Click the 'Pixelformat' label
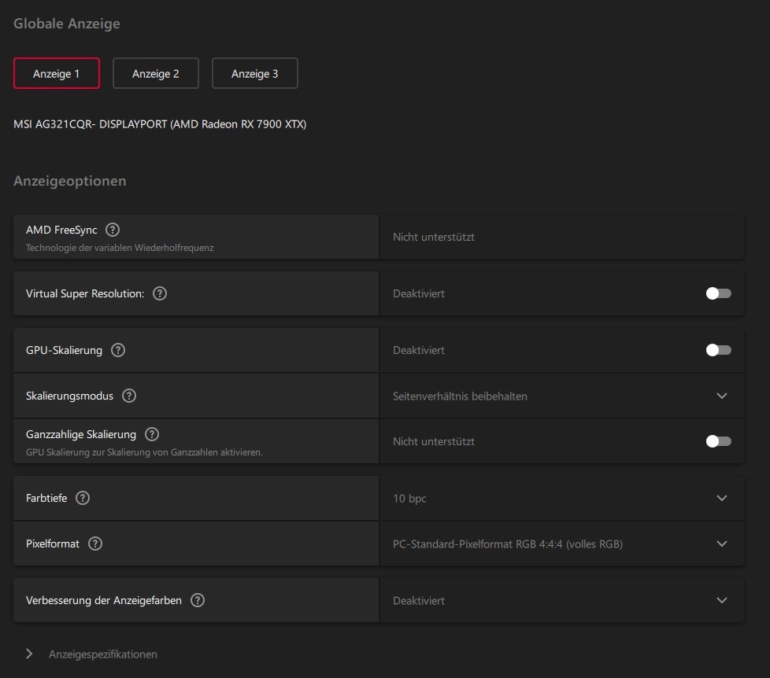Image resolution: width=770 pixels, height=678 pixels. [x=53, y=544]
